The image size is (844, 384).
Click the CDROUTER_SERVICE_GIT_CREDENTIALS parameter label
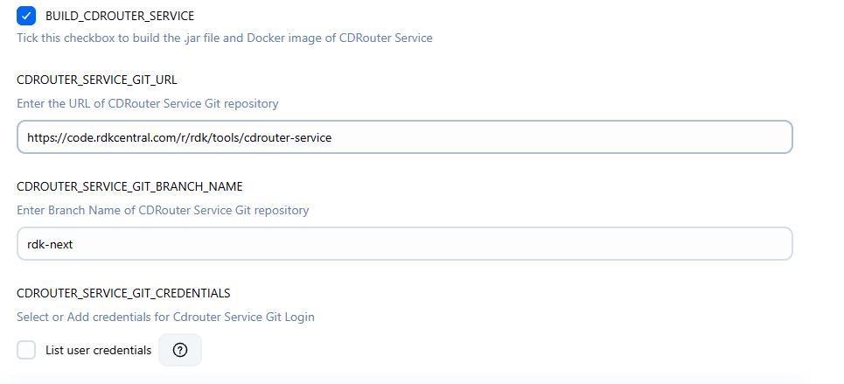(123, 293)
